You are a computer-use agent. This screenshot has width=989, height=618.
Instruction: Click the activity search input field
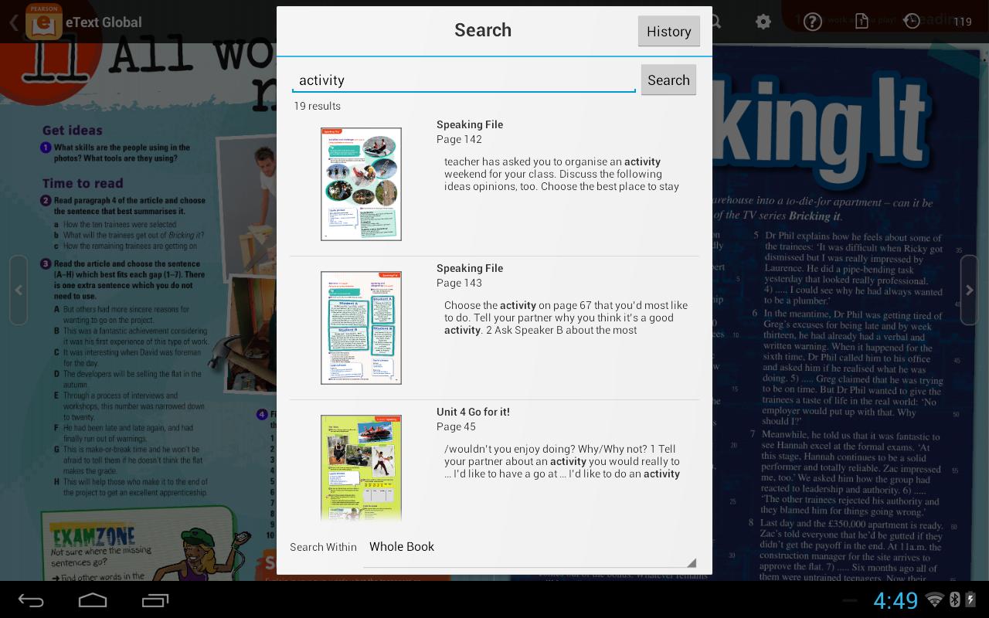tap(464, 80)
